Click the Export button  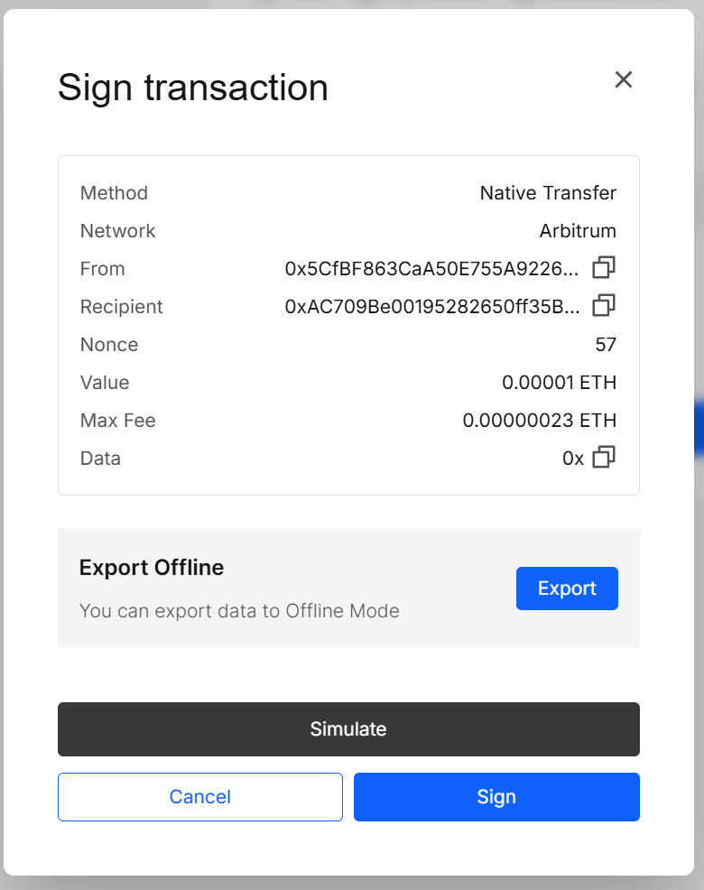(x=567, y=588)
